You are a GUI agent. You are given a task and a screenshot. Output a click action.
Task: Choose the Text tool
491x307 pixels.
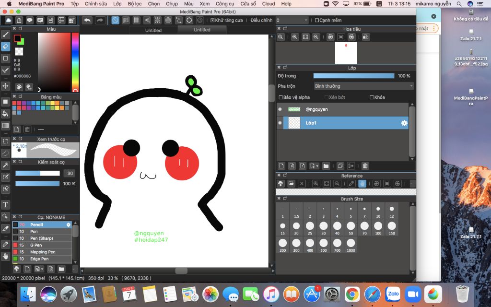pos(5,205)
